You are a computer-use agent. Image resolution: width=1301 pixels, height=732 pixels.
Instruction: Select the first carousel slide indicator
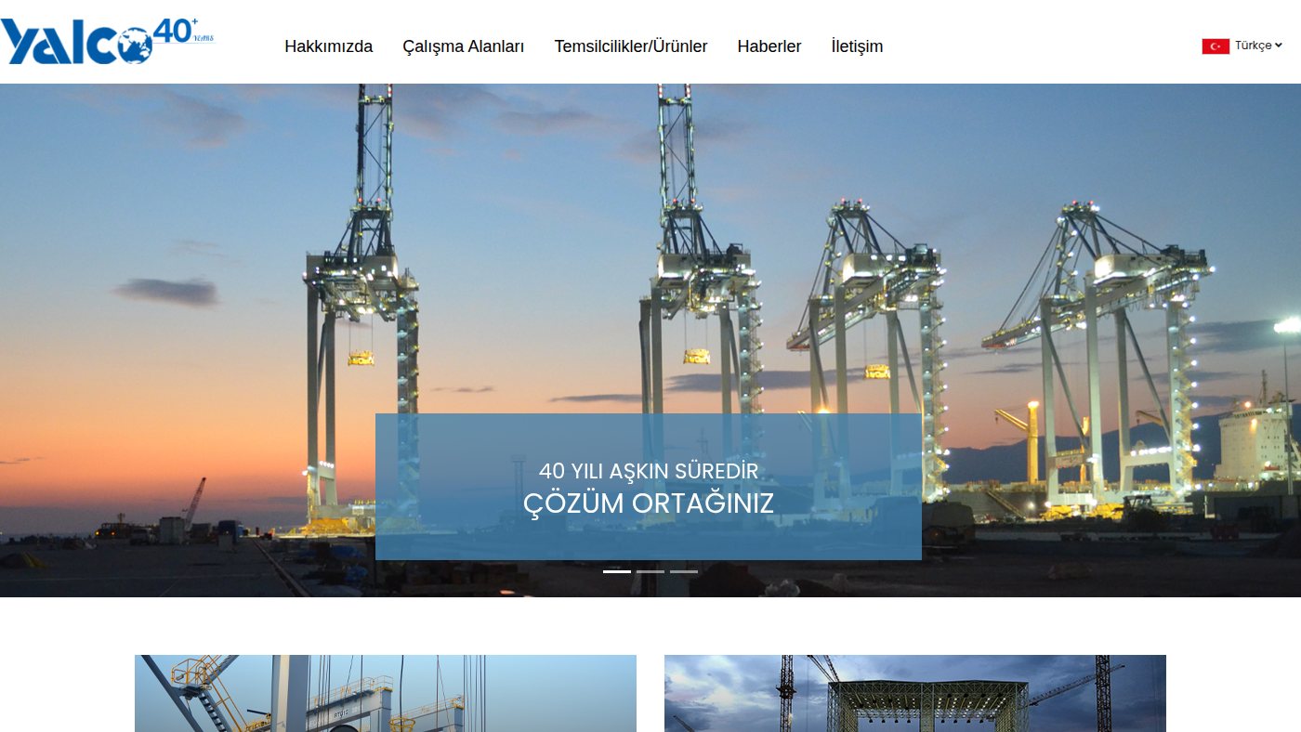tap(617, 571)
